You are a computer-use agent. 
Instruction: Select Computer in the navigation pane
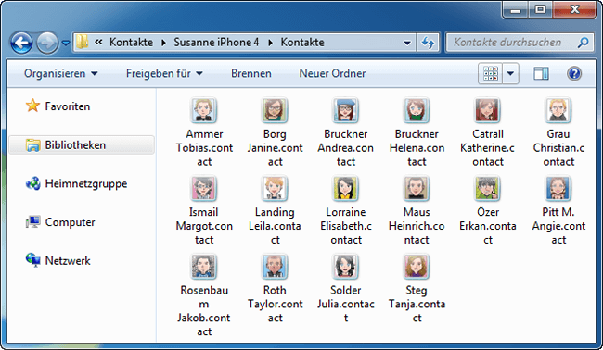click(x=60, y=222)
